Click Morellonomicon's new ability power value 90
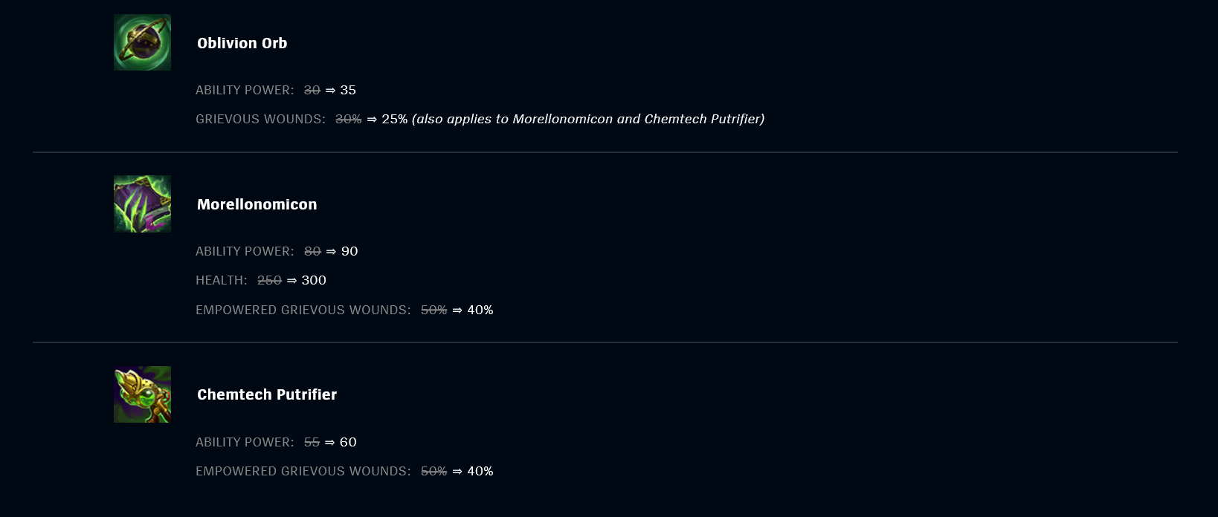Image resolution: width=1218 pixels, height=517 pixels. click(x=349, y=251)
